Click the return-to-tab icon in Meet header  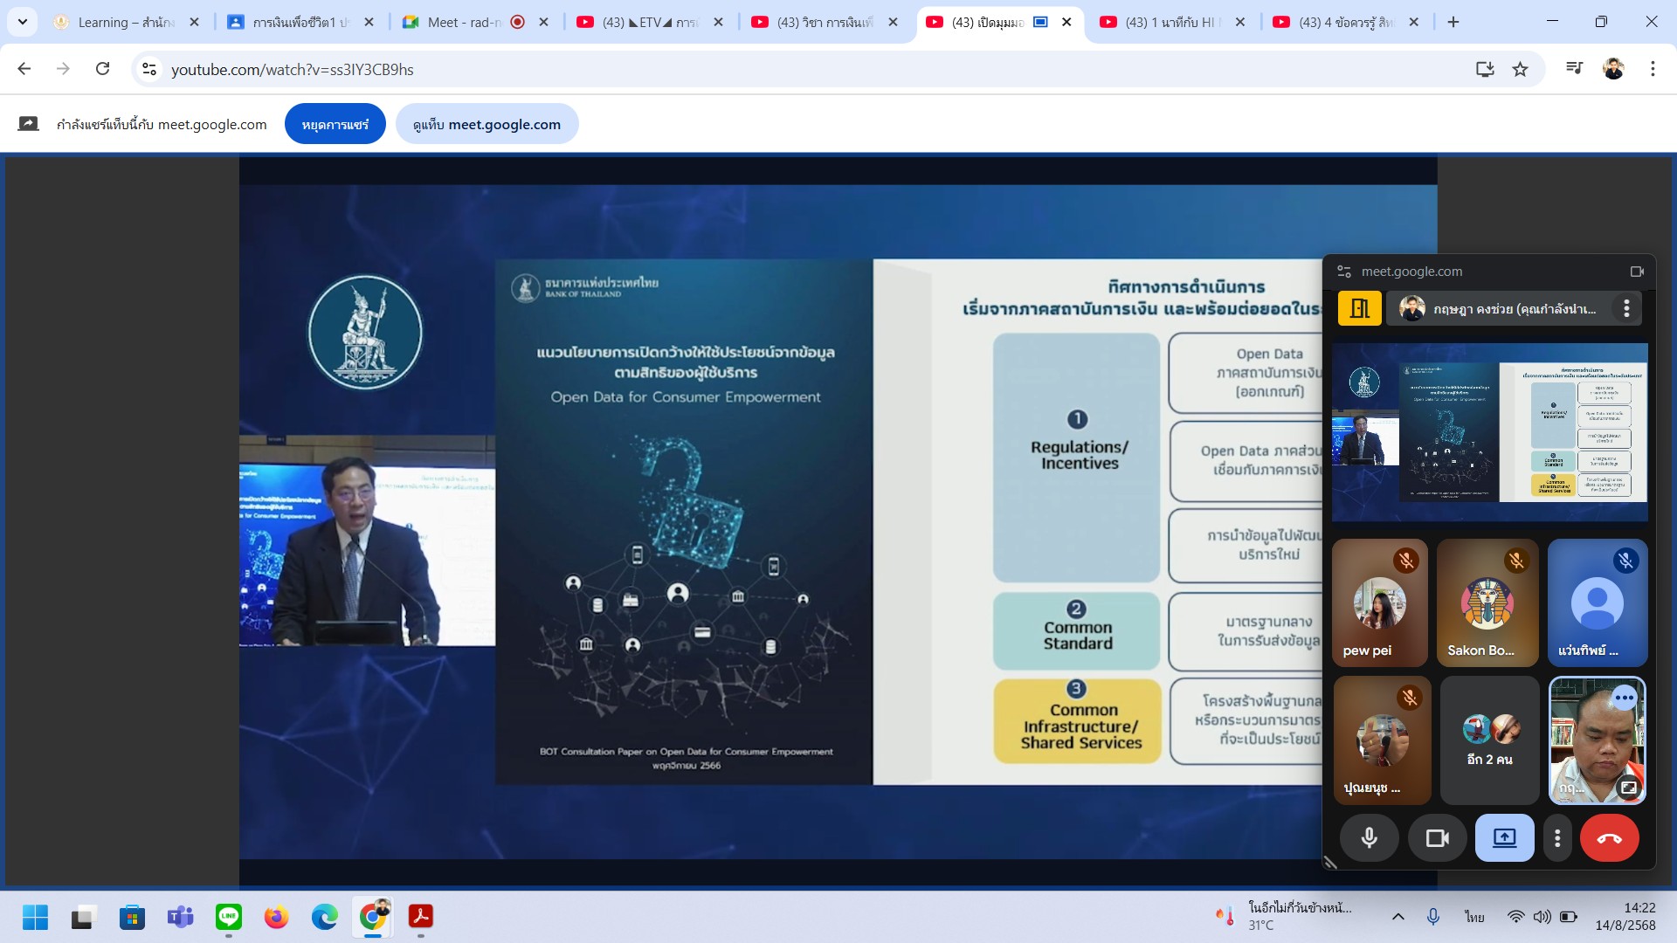click(1637, 272)
